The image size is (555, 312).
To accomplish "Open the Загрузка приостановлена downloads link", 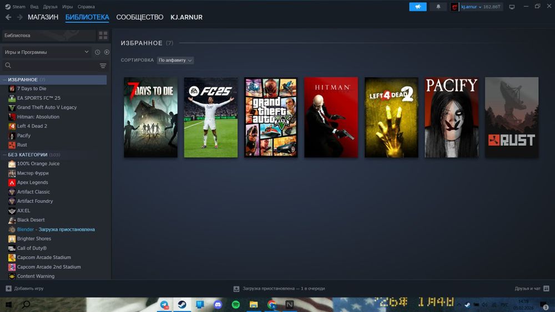I will click(x=284, y=288).
